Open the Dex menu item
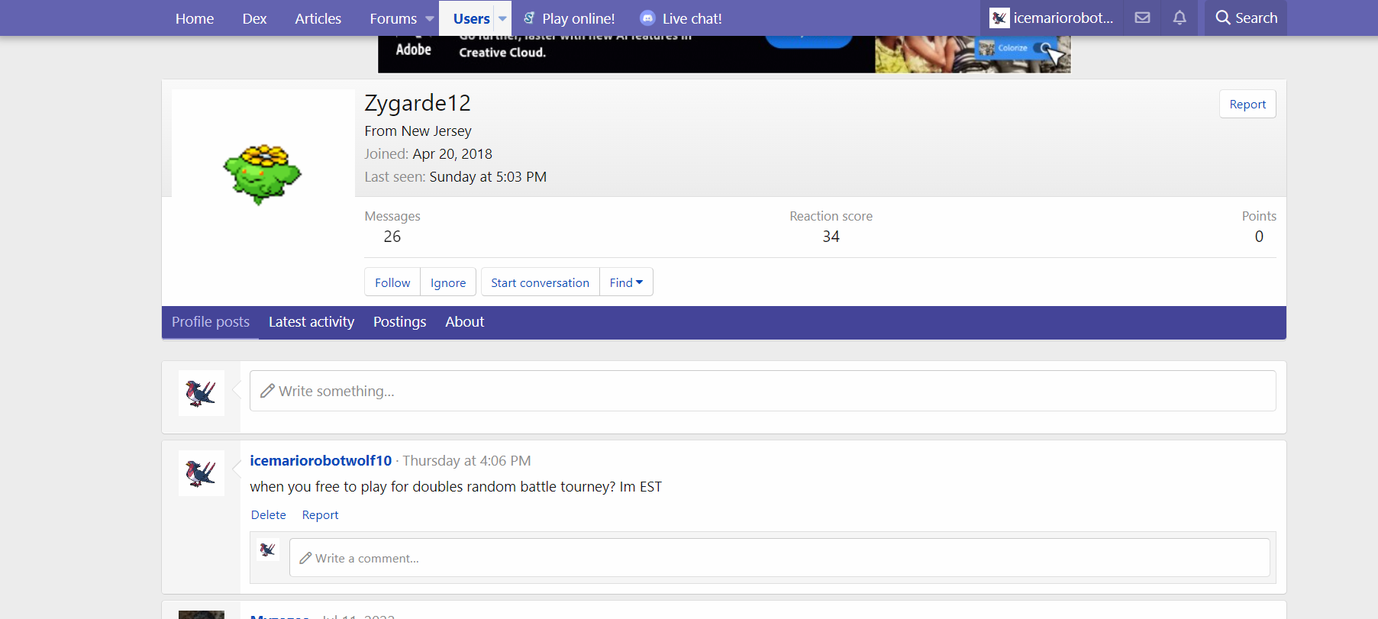This screenshot has width=1378, height=619. (254, 18)
